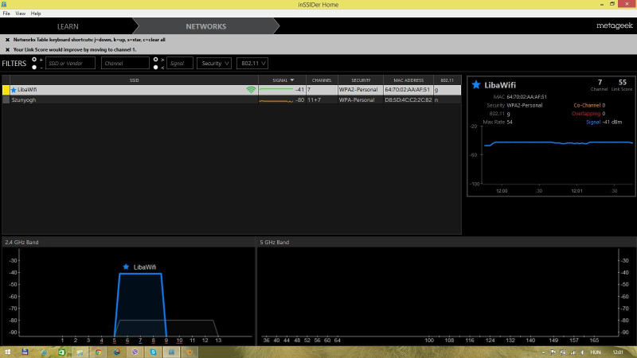637x358 pixels.
Task: Click the HUN keyboard language indicator
Action: pos(596,352)
